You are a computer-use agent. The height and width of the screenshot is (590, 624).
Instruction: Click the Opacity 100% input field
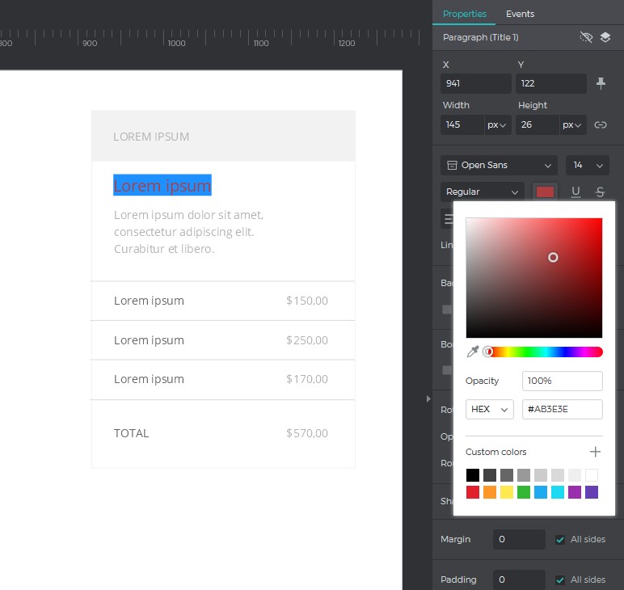[562, 381]
